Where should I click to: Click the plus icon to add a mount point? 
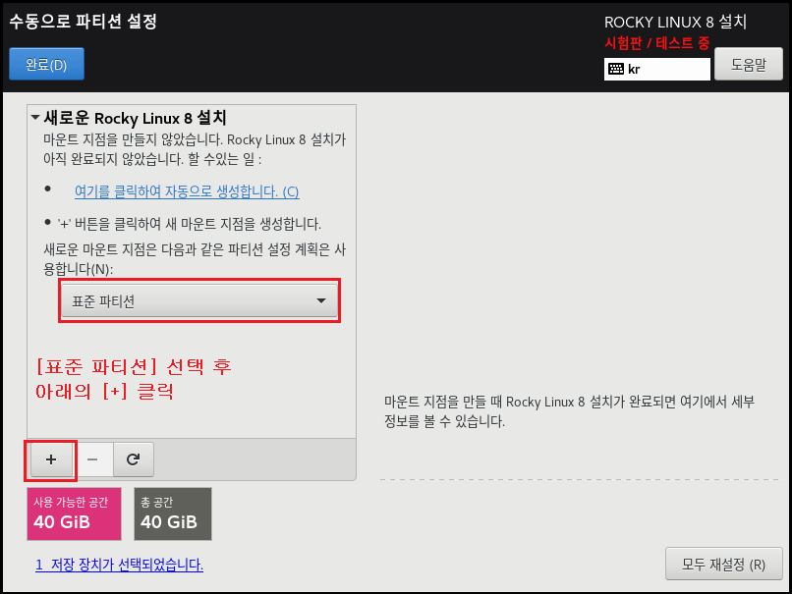coord(51,459)
